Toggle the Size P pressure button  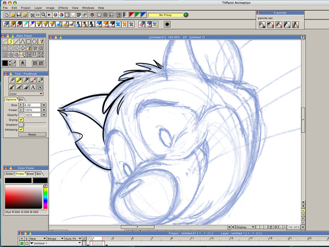[21, 105]
